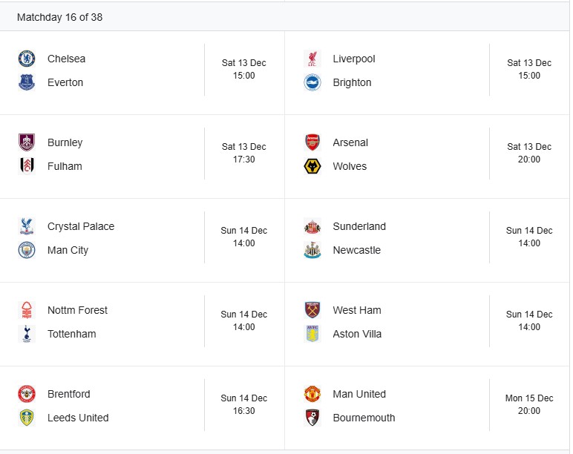573x454 pixels.
Task: Click the Aston Villa club crest
Action: 312,334
